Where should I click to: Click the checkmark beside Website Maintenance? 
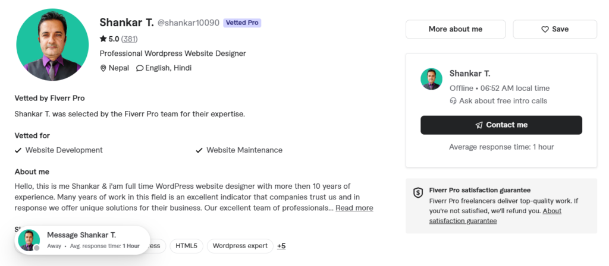[199, 150]
